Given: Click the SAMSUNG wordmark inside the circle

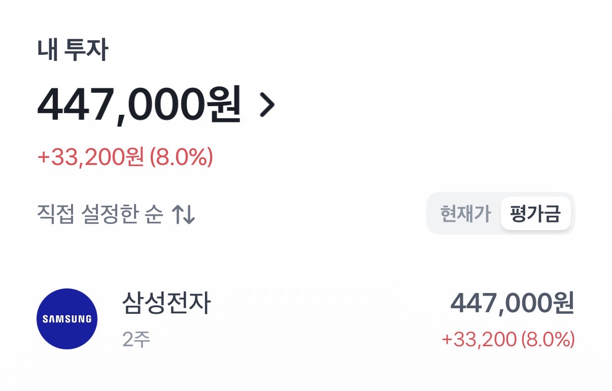Looking at the screenshot, I should pyautogui.click(x=67, y=319).
